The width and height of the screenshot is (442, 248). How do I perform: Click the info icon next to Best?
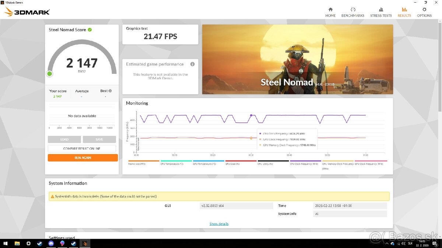tap(110, 91)
